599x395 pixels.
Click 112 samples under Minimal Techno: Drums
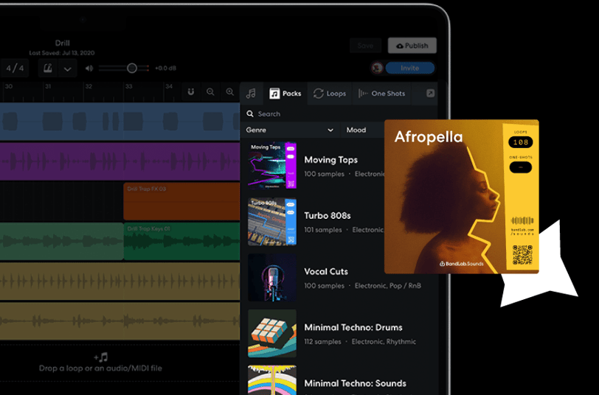tap(322, 341)
